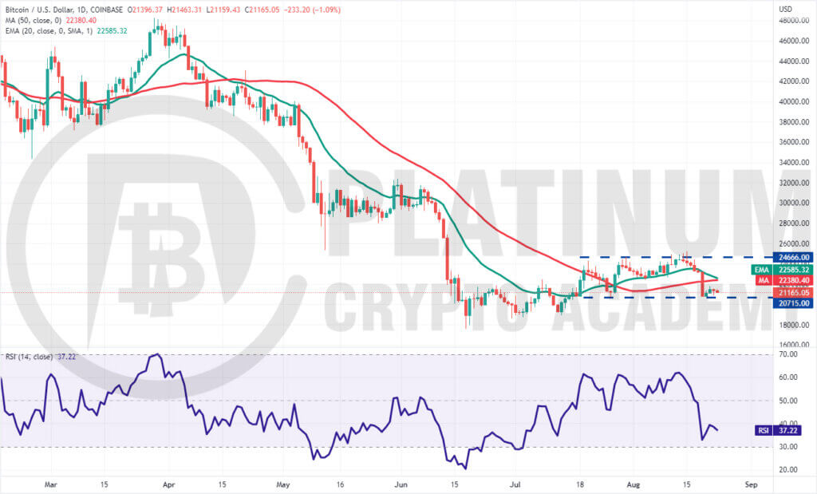Click the opening price O21396.37 value
817x494 pixels.
tap(145, 10)
